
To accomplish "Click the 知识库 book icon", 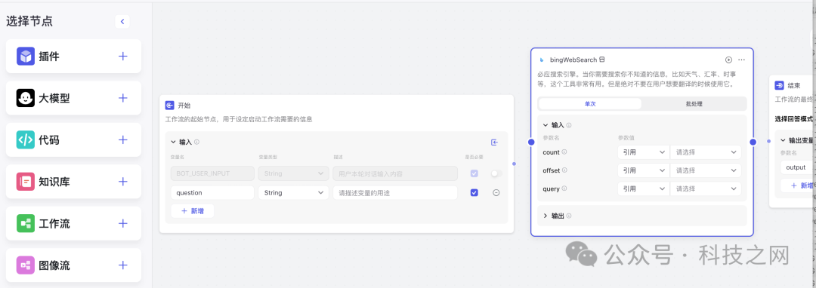I will [x=26, y=182].
